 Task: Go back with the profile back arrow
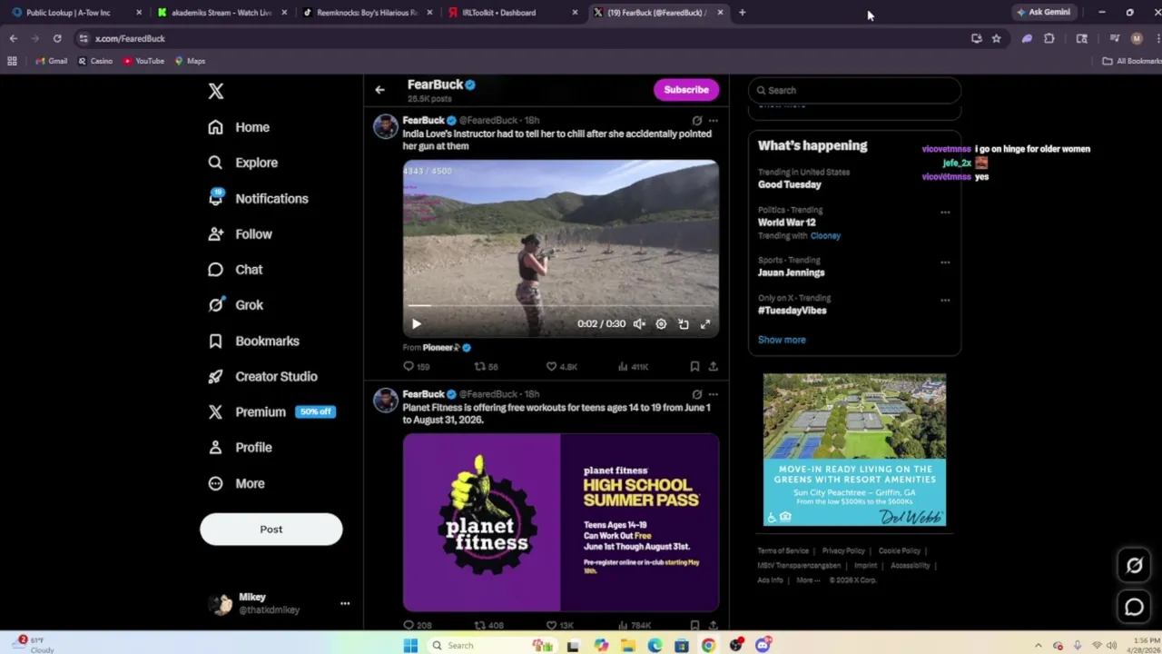(379, 90)
